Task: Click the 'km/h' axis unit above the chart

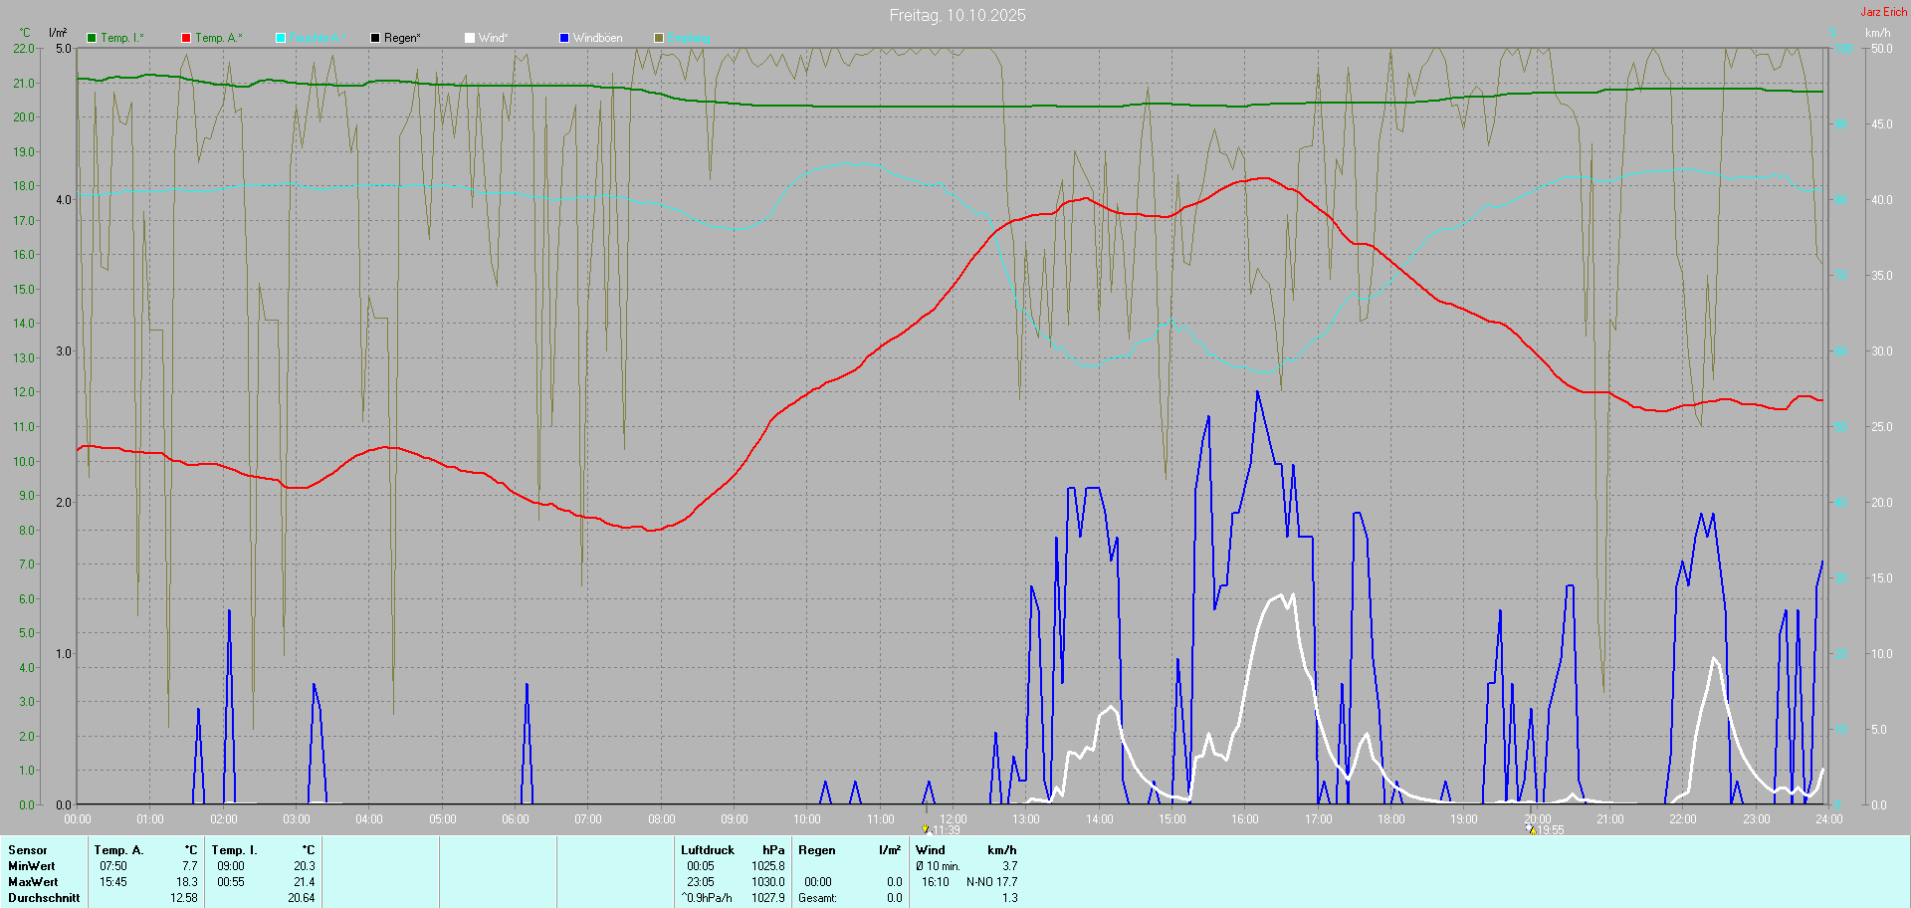Action: point(1878,33)
